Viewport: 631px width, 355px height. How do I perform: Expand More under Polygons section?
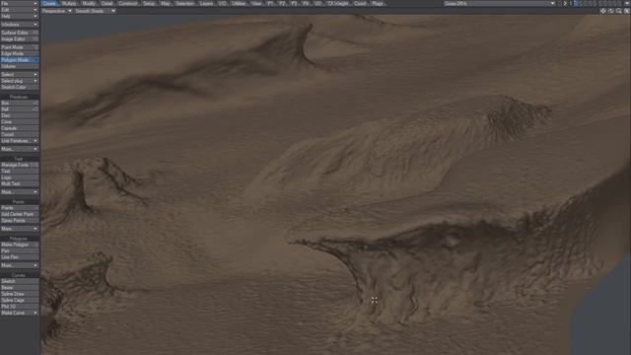point(20,265)
